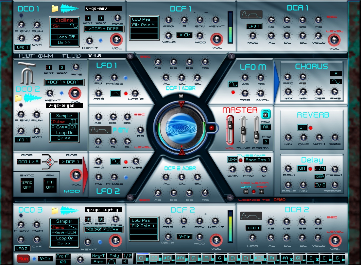Click the Free sequencer button
Image resolution: width=361 pixels, height=265 pixels.
[x=98, y=262]
